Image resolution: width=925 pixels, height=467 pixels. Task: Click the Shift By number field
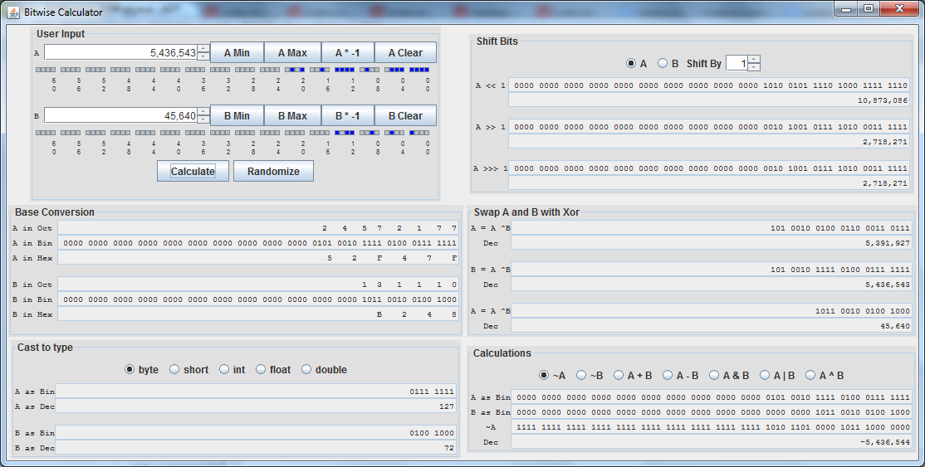pyautogui.click(x=736, y=64)
